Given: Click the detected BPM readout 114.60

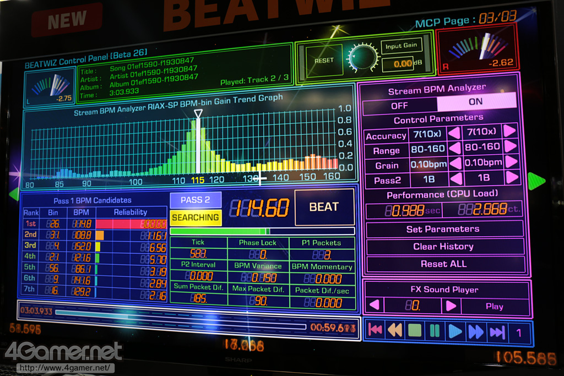Looking at the screenshot, I should tap(259, 208).
